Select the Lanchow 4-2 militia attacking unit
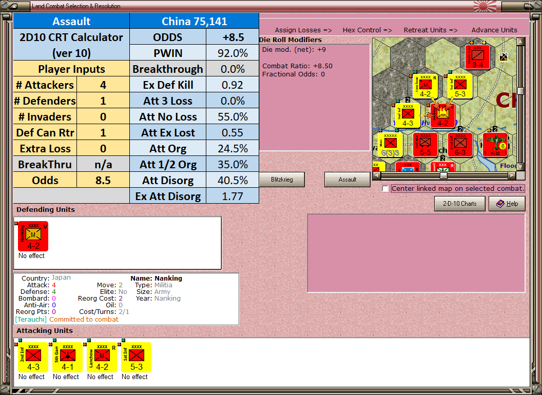Viewport: 542px width, 395px height. click(x=102, y=357)
